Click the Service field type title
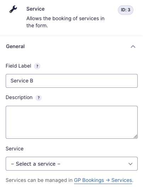Viewport: 143px width, 195px height. coord(35,9)
